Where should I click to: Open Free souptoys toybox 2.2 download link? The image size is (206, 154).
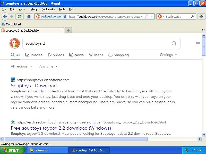(x=61, y=128)
